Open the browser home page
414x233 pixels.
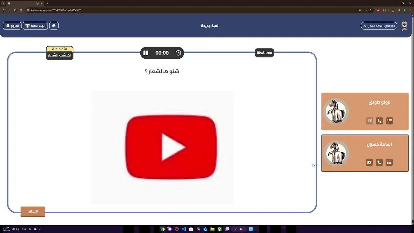tap(21, 10)
